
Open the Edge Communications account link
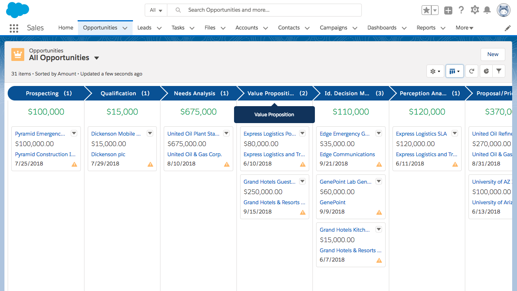[347, 154]
